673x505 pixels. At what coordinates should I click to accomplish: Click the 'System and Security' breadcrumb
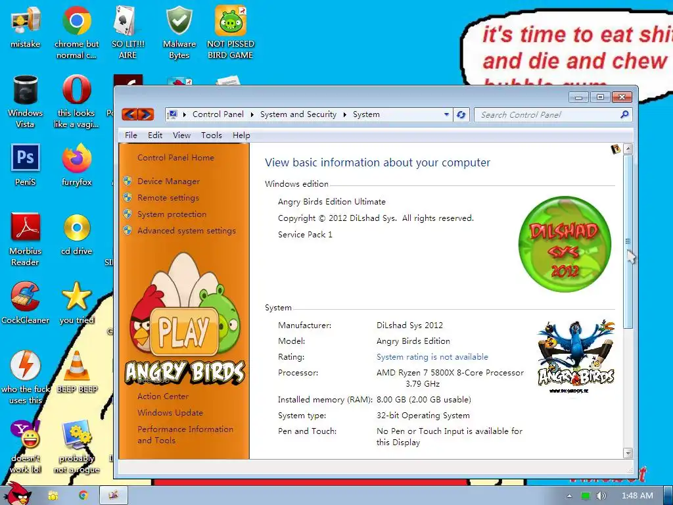[x=298, y=114]
